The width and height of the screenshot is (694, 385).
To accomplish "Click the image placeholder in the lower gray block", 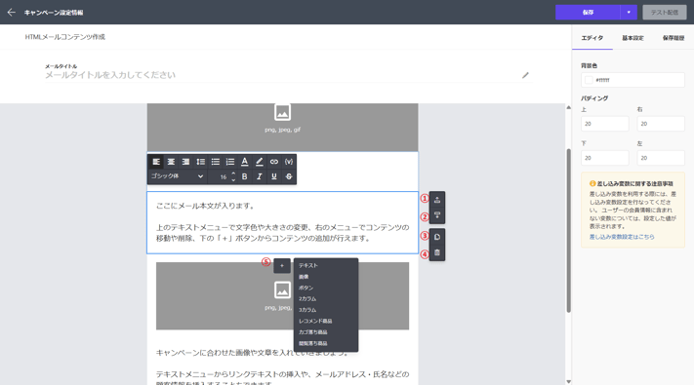I will tap(282, 289).
